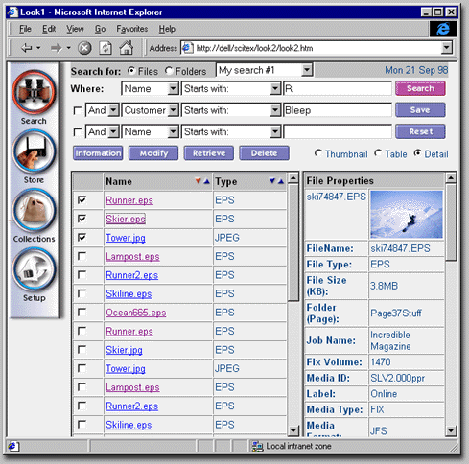Open the File menu
This screenshot has width=469, height=464.
(25, 29)
